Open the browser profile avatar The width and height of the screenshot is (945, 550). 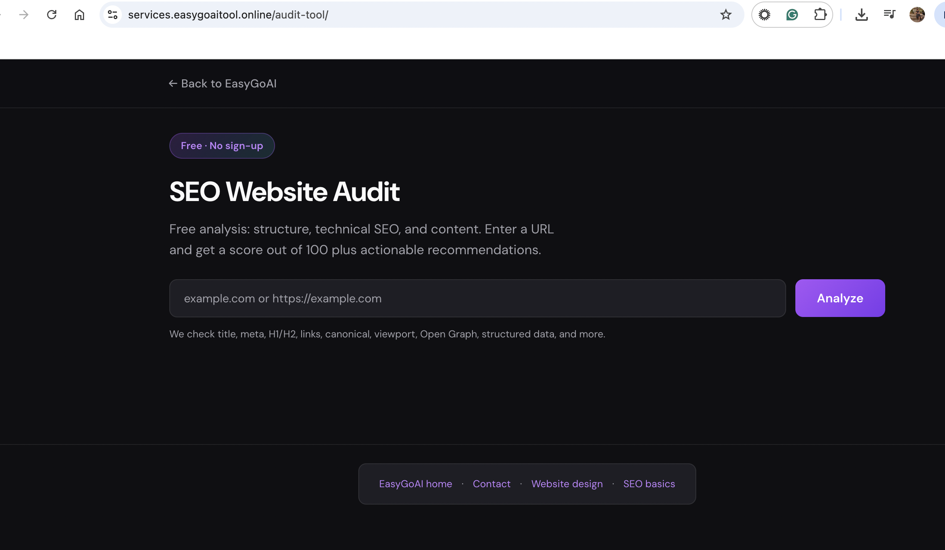pos(917,14)
